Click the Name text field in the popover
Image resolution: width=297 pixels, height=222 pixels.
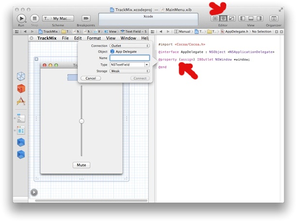tap(130, 58)
